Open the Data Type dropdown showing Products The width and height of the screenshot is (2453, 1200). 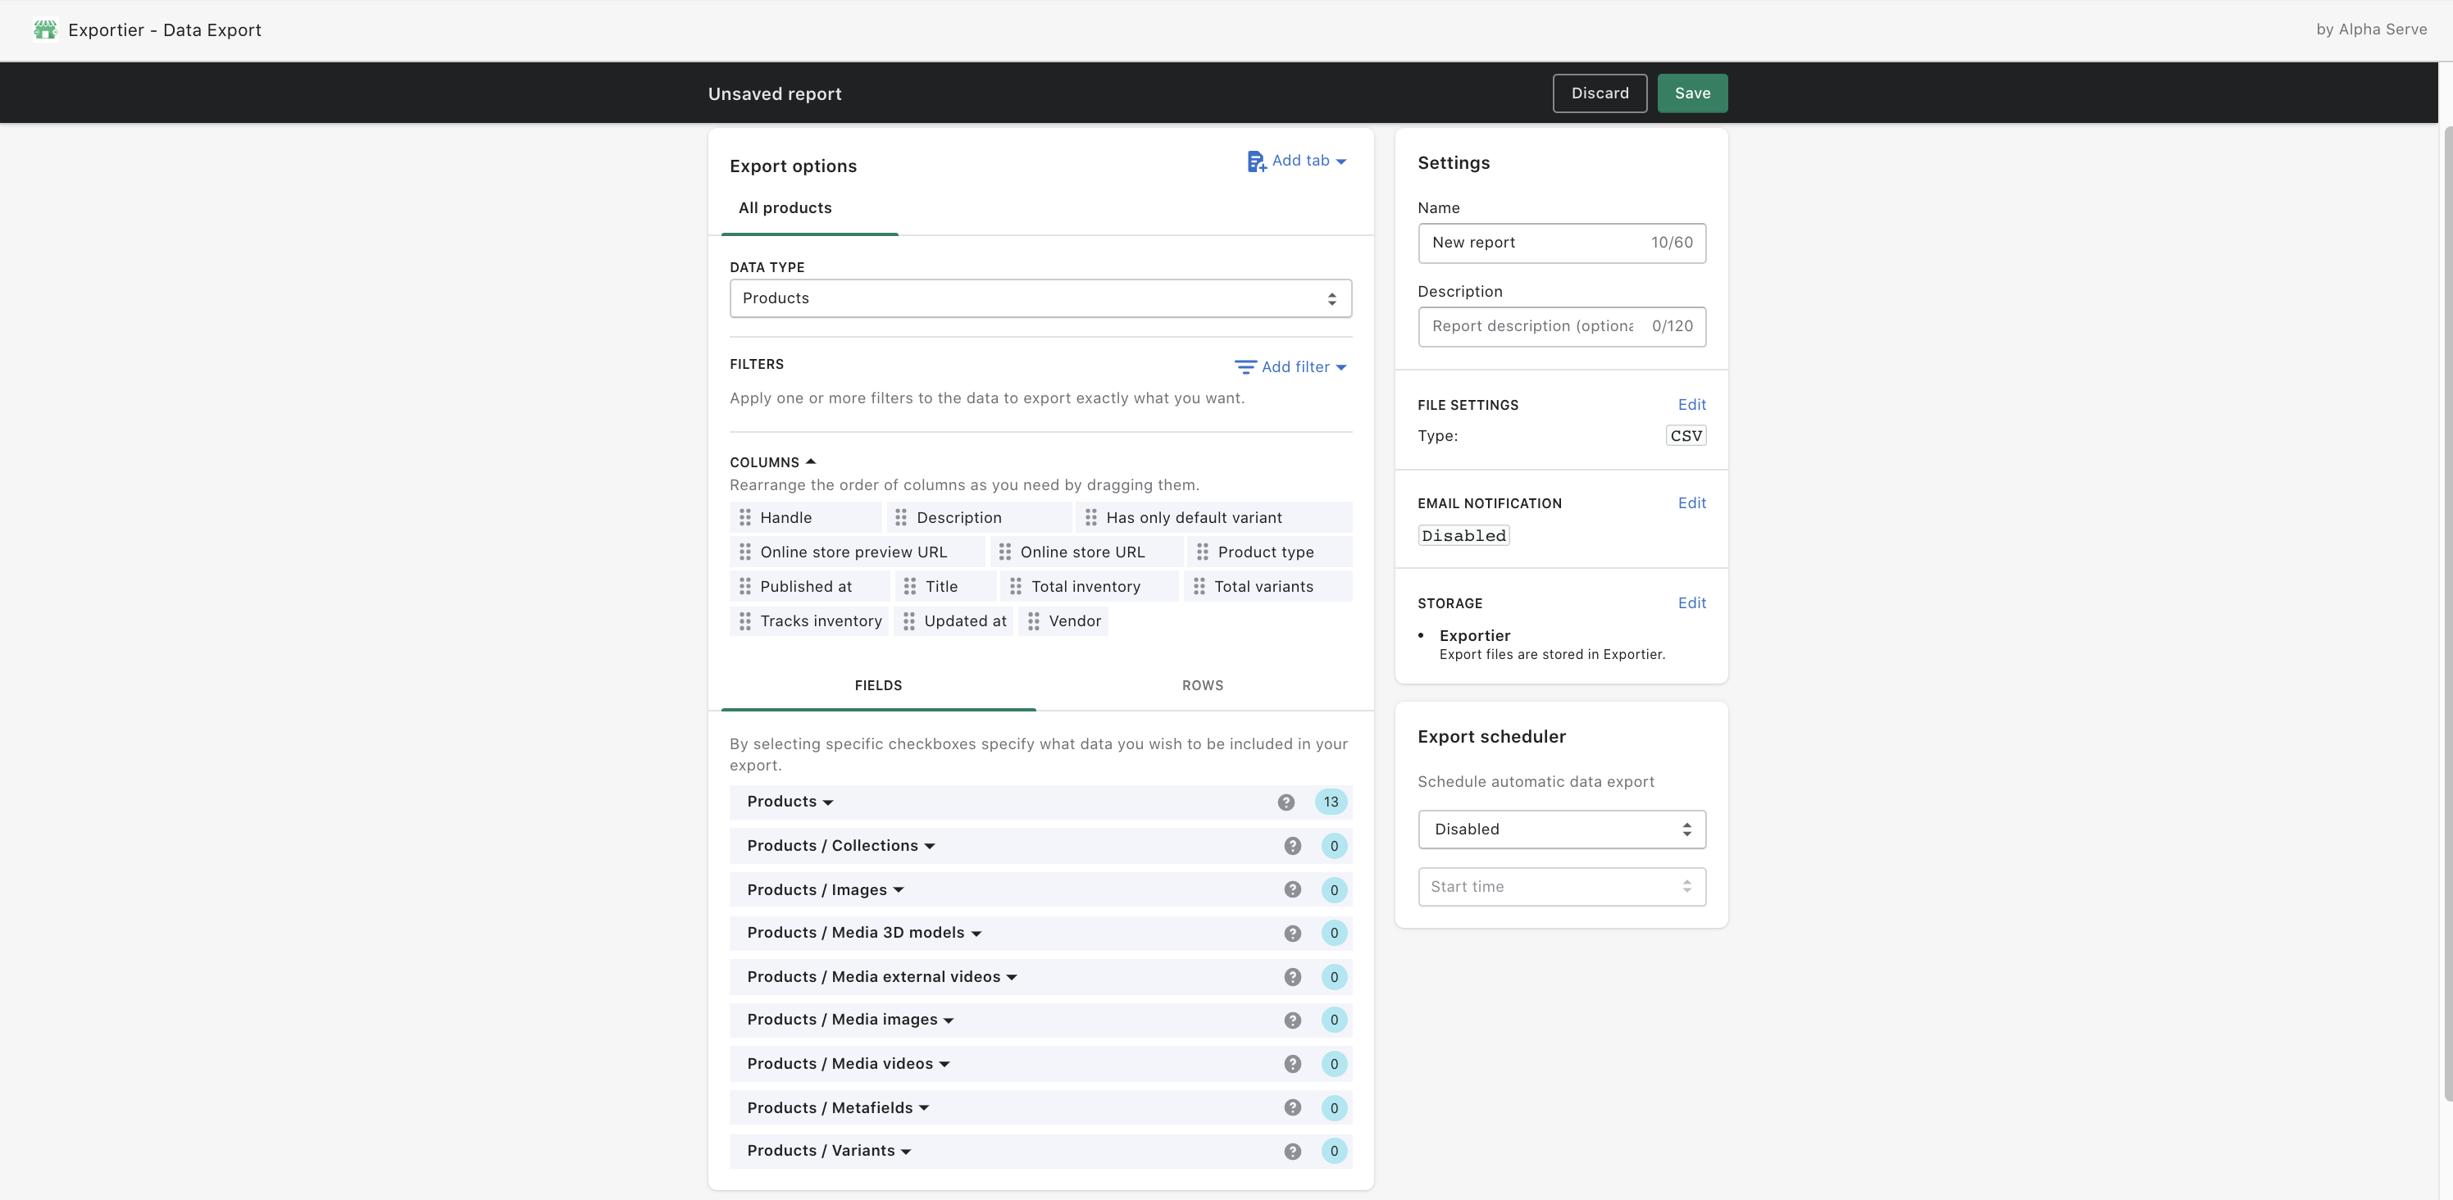click(1040, 298)
